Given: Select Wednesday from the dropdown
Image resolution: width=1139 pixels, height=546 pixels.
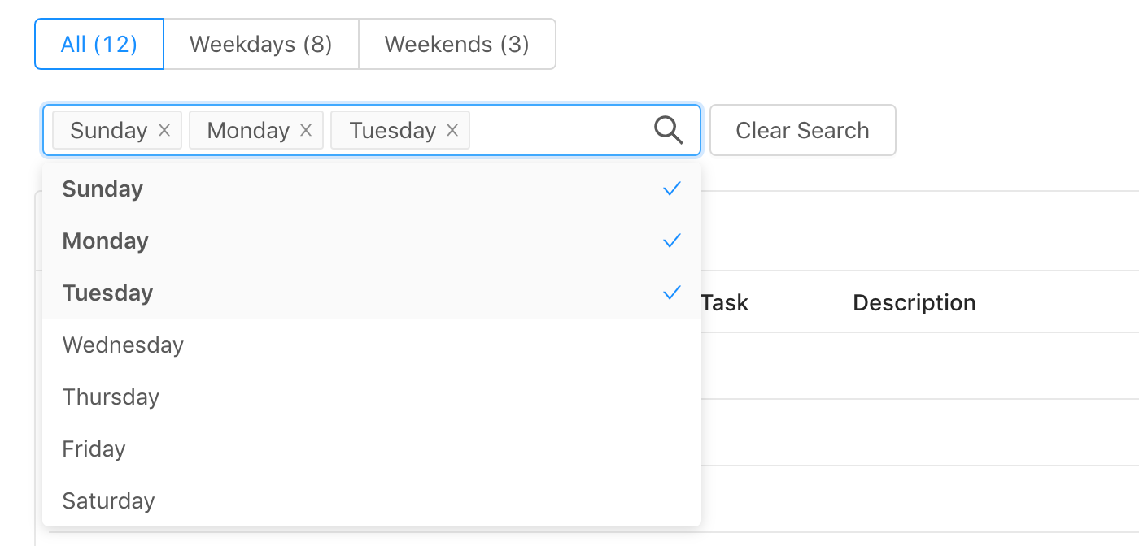Looking at the screenshot, I should [x=124, y=344].
